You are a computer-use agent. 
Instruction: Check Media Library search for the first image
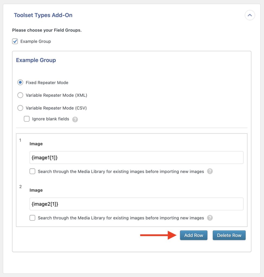coord(32,171)
